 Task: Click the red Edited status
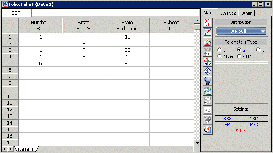[x=241, y=131]
